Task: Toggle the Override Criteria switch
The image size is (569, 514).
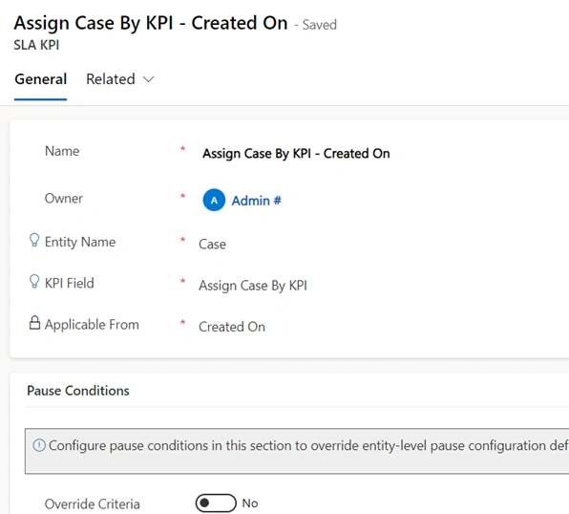Action: pos(216,503)
